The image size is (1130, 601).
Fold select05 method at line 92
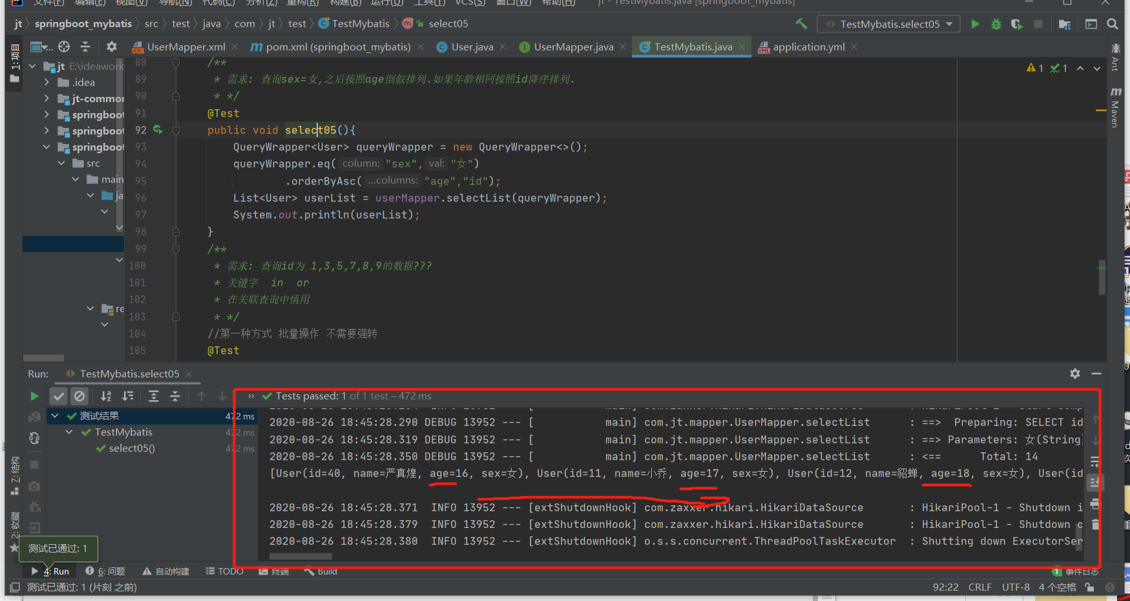(x=176, y=130)
